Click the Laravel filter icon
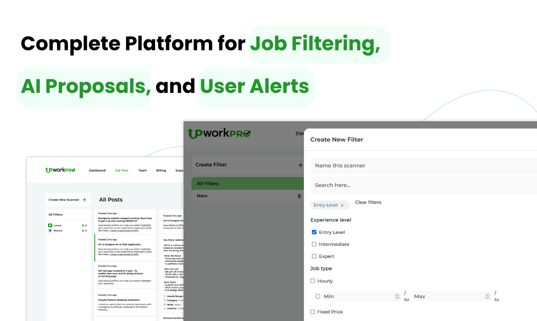This screenshot has height=321, width=537. pyautogui.click(x=50, y=226)
